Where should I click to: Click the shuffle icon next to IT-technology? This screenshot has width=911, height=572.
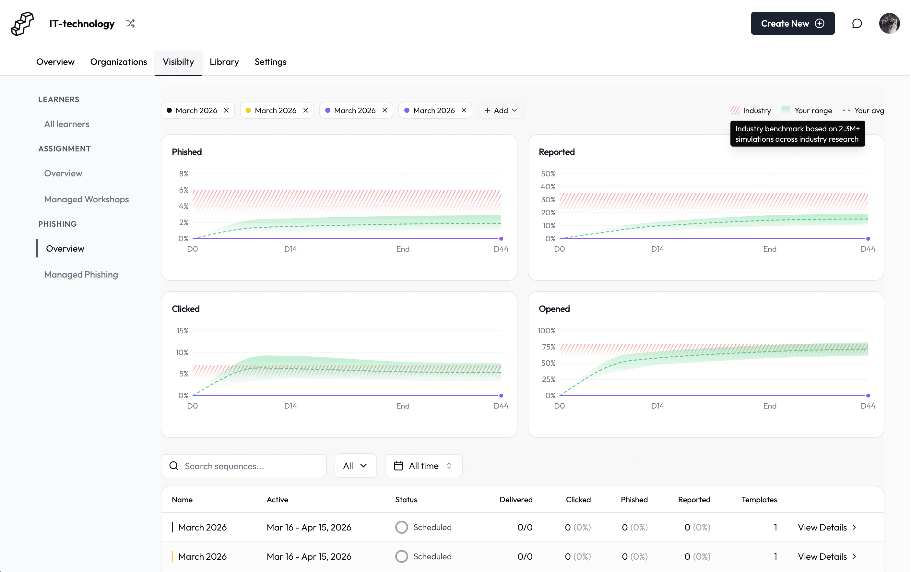(x=130, y=23)
